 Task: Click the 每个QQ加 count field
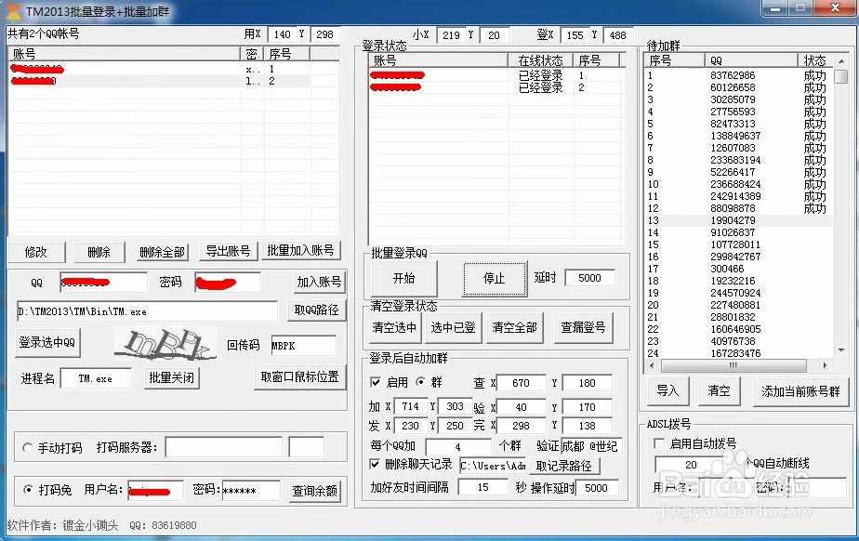point(458,446)
